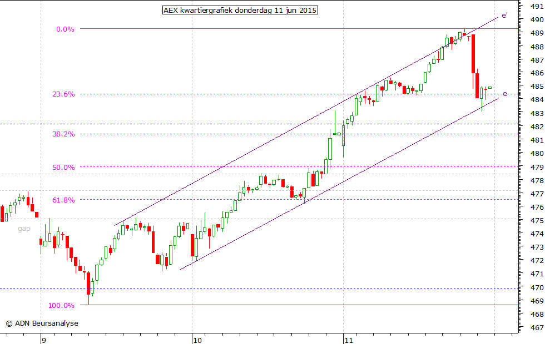
Task: Select the 100.0% Fibonacci level label
Action: click(x=62, y=305)
